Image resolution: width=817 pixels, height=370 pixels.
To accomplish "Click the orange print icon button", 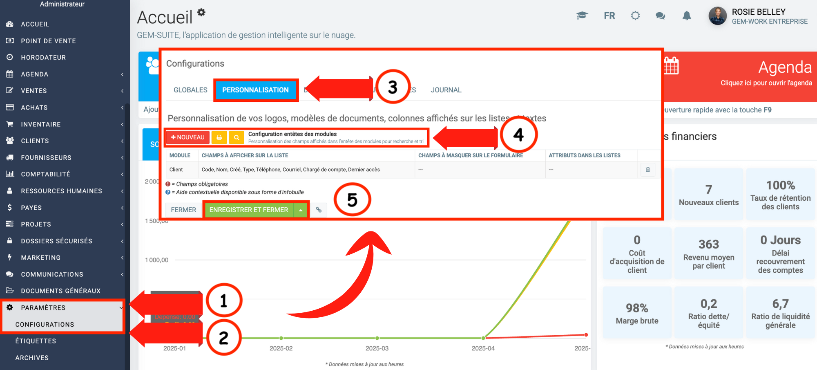I will (x=219, y=137).
